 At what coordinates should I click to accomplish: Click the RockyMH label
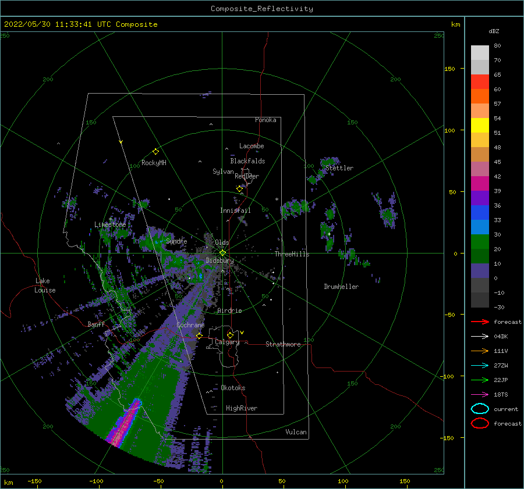tap(154, 163)
